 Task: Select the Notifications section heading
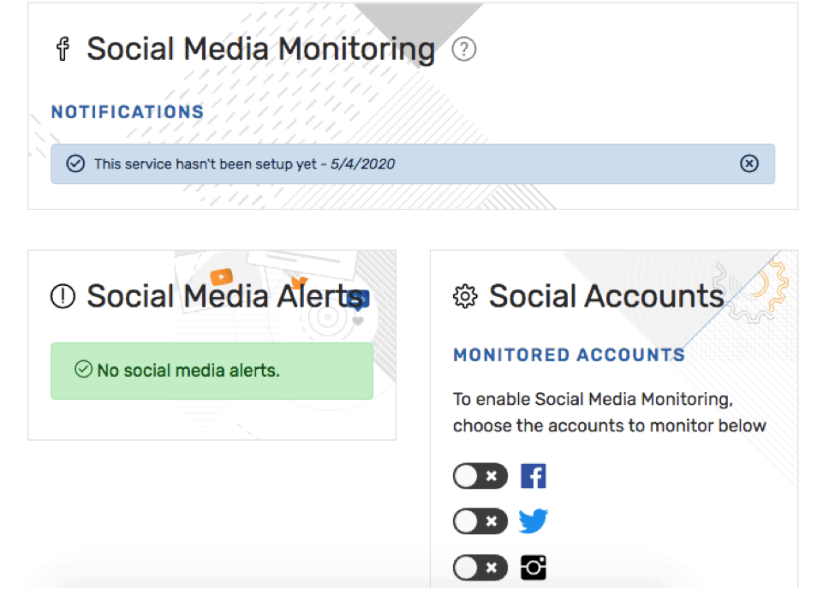click(x=127, y=111)
